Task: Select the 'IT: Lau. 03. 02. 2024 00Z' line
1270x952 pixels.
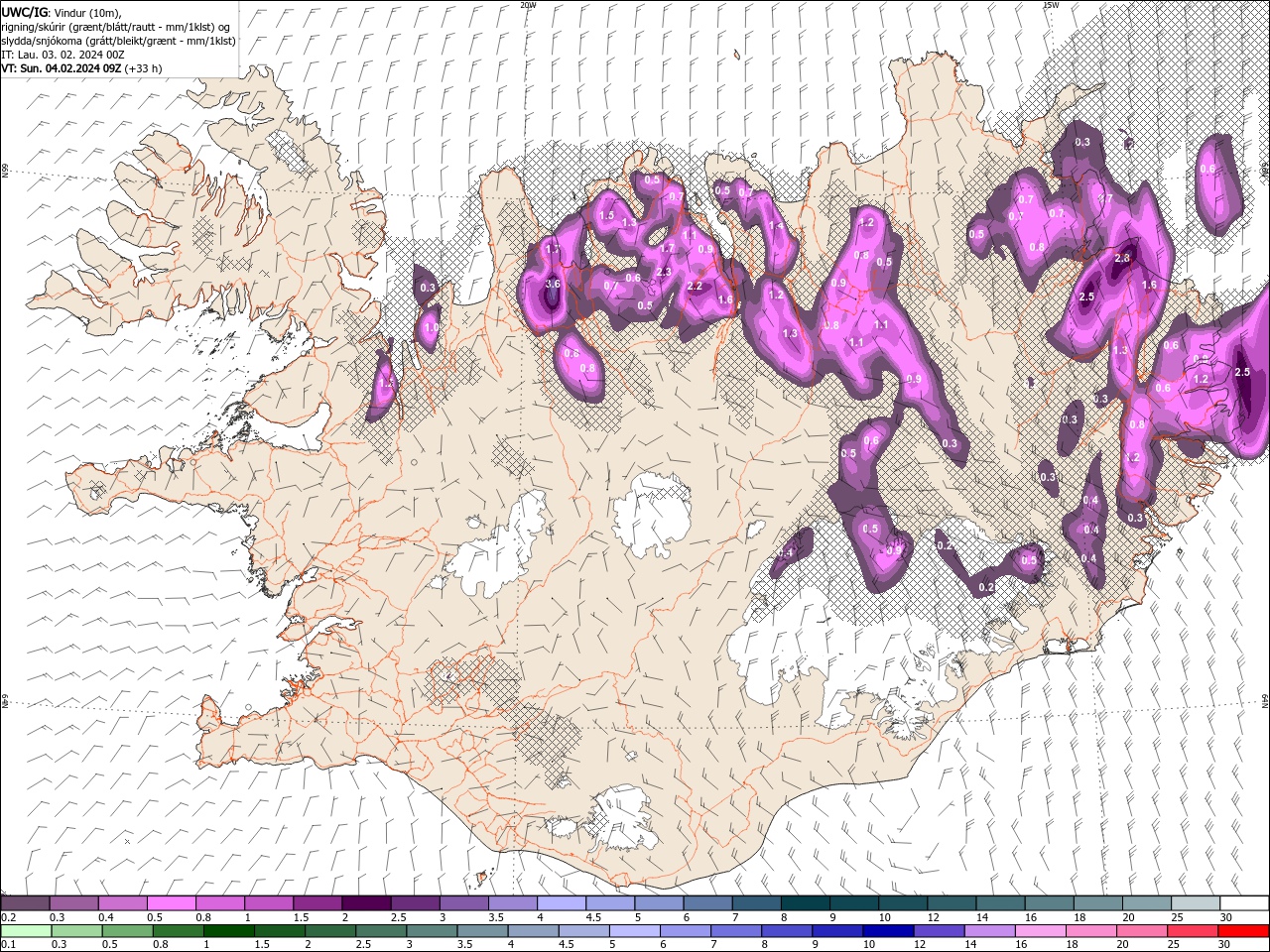Action: 63,55
